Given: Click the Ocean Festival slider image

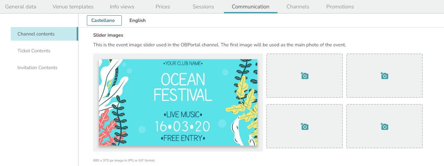Looking at the screenshot, I should 178,102.
